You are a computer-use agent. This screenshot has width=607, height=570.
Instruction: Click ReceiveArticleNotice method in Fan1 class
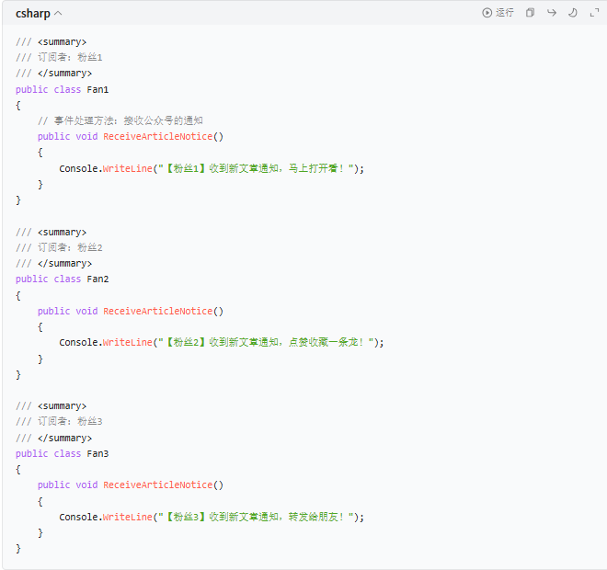158,136
